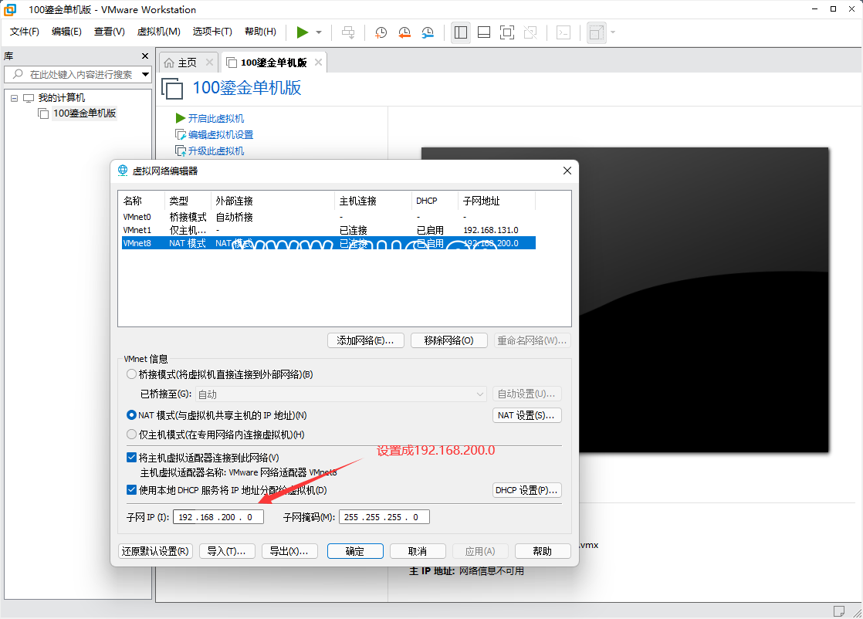Click the message log icon in status bar
The width and height of the screenshot is (863, 619).
[839, 611]
